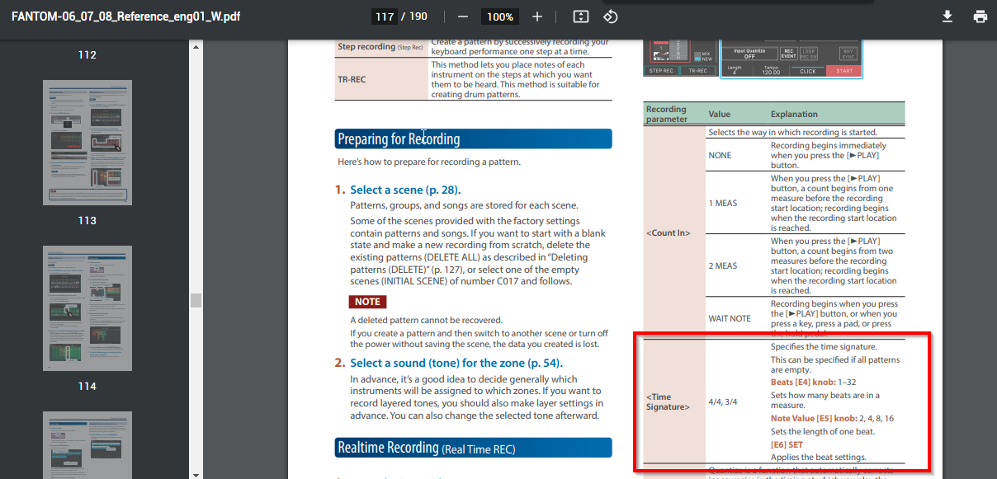The height and width of the screenshot is (479, 997).
Task: Download the PDF file
Action: coord(947,16)
